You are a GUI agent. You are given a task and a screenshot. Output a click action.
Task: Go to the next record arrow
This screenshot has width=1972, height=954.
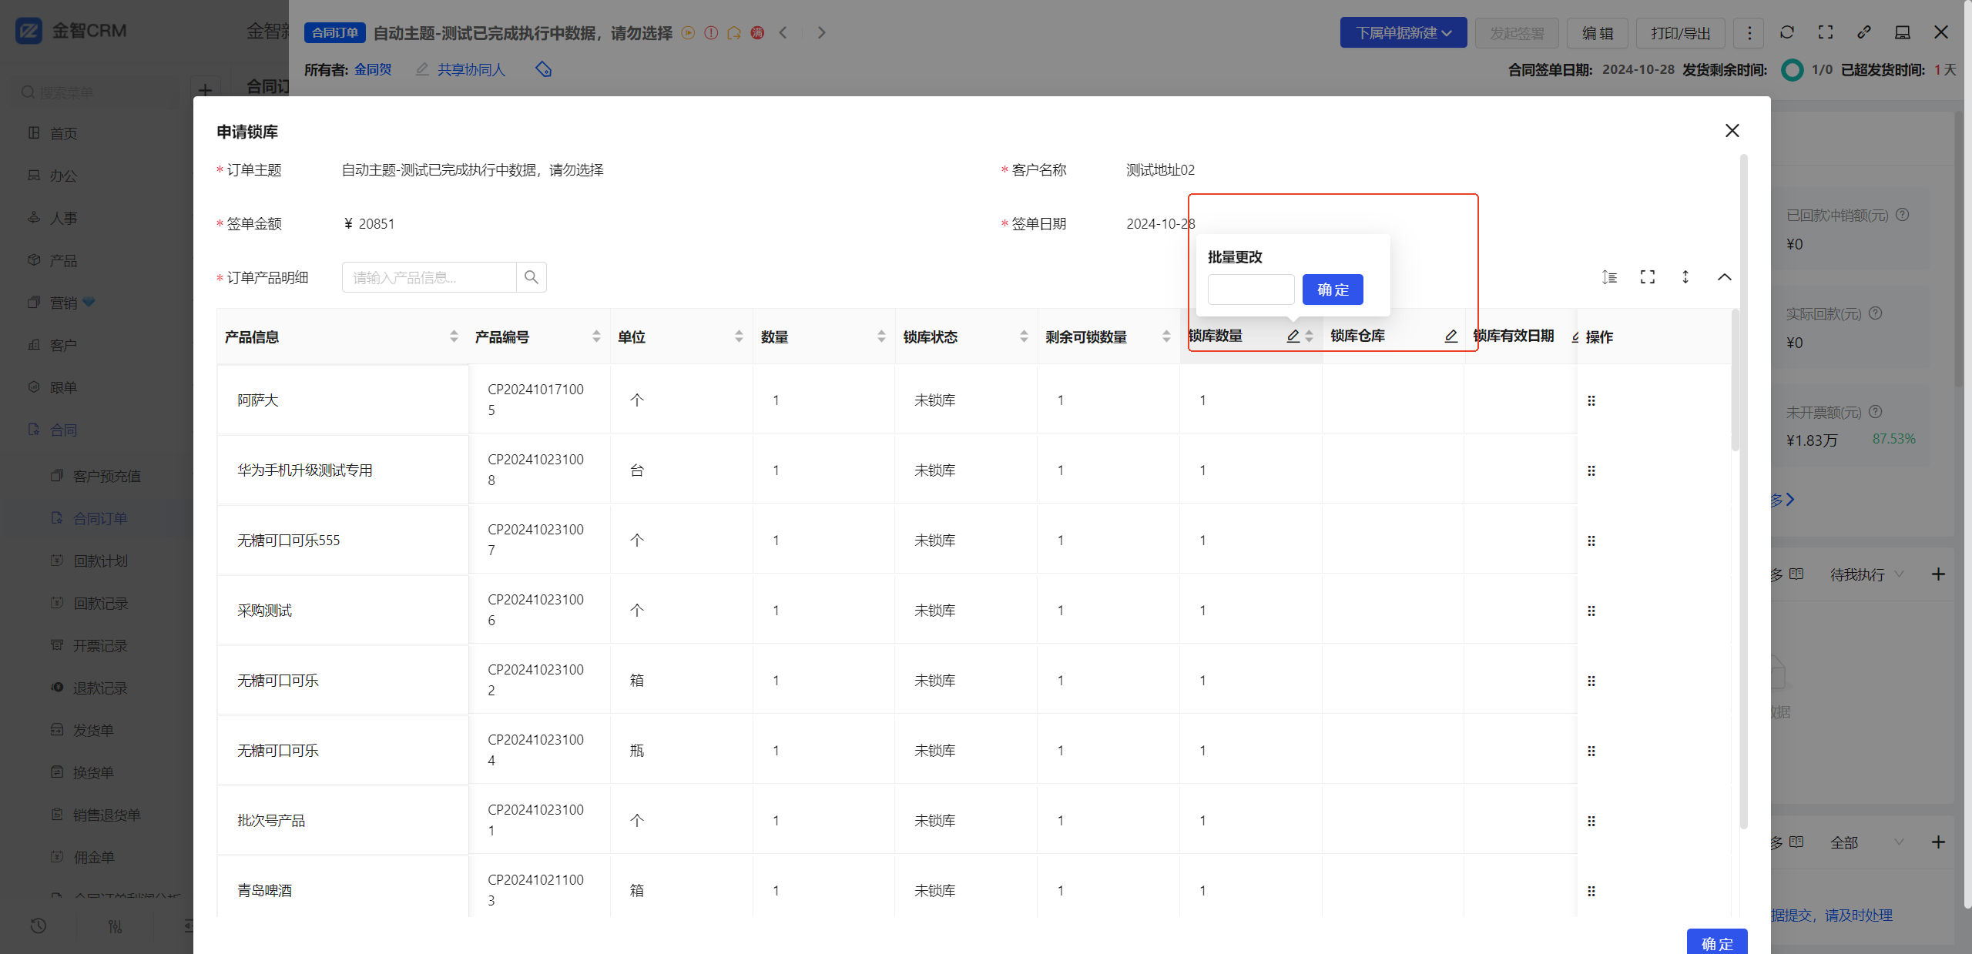pos(821,32)
